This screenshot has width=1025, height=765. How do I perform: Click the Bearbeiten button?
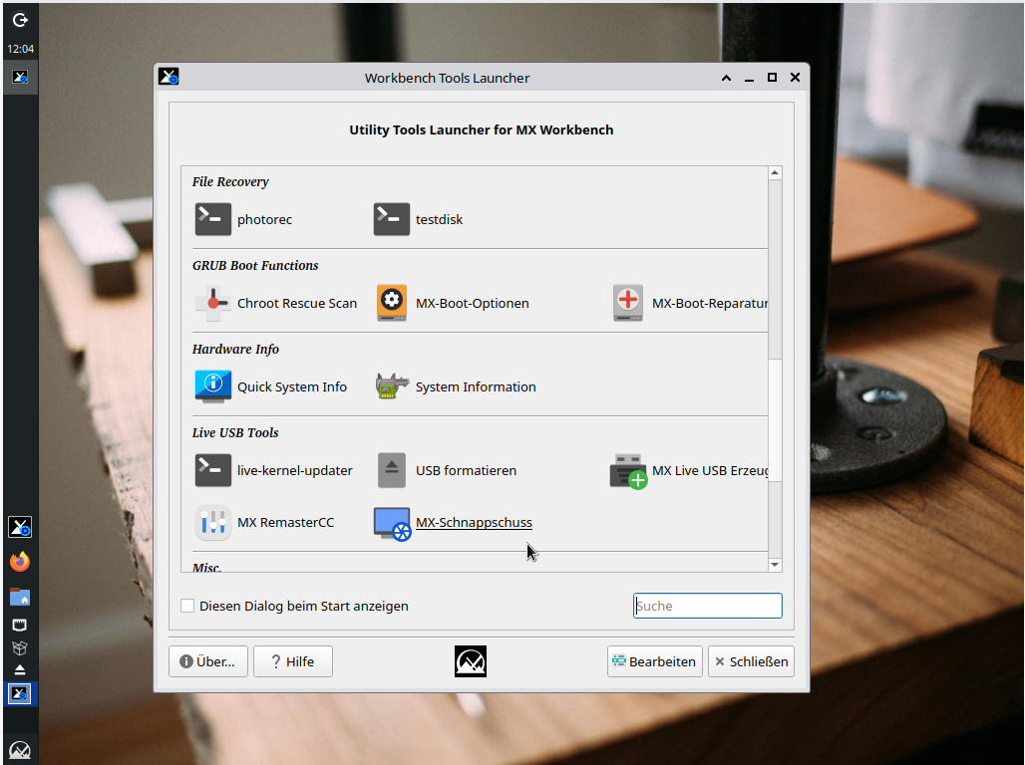tap(654, 661)
